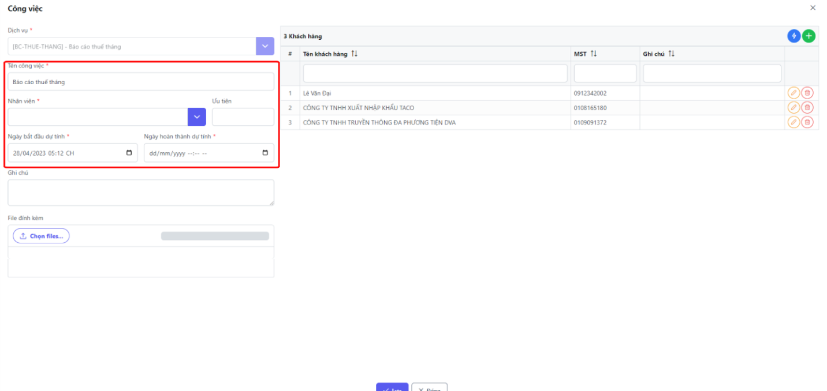This screenshot has width=827, height=391.
Task: Delete the XUẤT NHẬP KHẨU TACO row
Action: (807, 107)
